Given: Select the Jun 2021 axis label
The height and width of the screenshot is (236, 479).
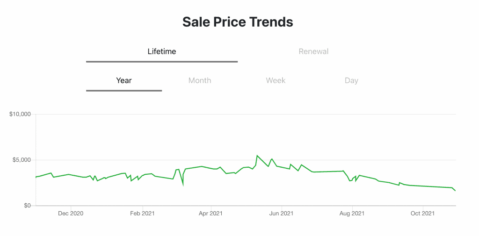Looking at the screenshot, I should click(x=281, y=214).
